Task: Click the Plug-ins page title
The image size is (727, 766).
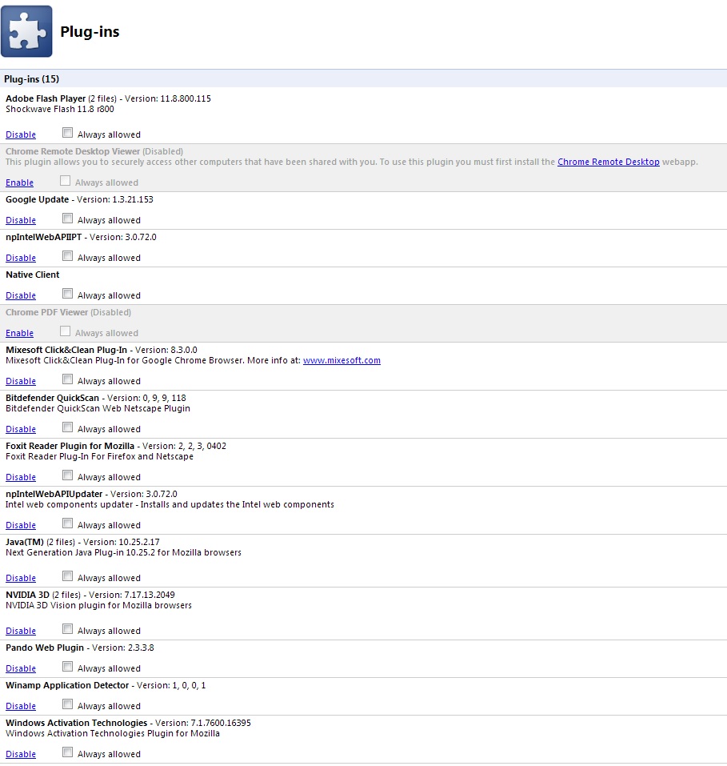Action: coord(90,32)
